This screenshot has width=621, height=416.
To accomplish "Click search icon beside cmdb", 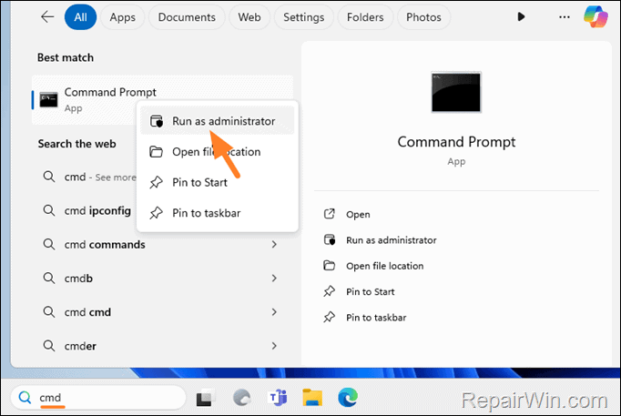I will pos(49,278).
